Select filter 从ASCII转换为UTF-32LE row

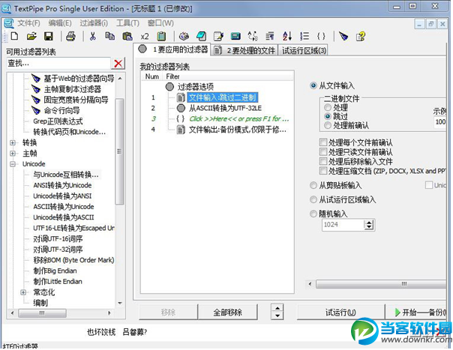tap(225, 108)
